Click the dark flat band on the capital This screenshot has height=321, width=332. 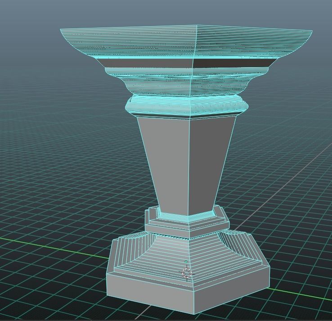[x=188, y=63]
